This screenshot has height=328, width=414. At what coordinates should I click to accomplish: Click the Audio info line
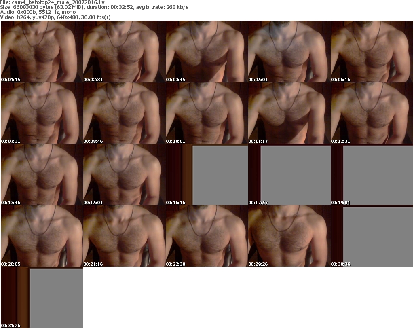(38, 12)
